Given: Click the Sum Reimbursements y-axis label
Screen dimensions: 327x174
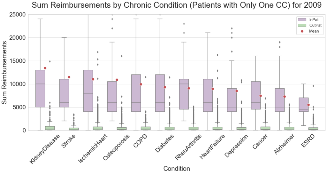Looking at the screenshot, I should (5, 72).
